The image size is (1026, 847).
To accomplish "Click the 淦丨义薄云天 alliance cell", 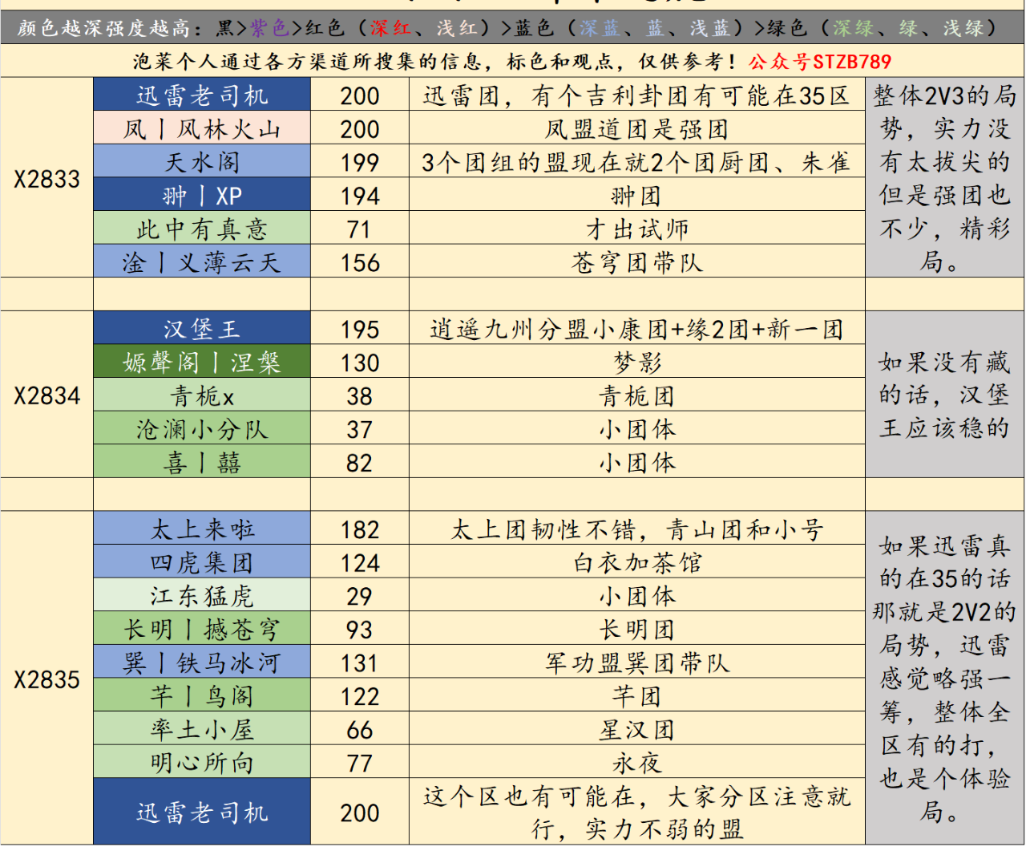I will click(202, 261).
